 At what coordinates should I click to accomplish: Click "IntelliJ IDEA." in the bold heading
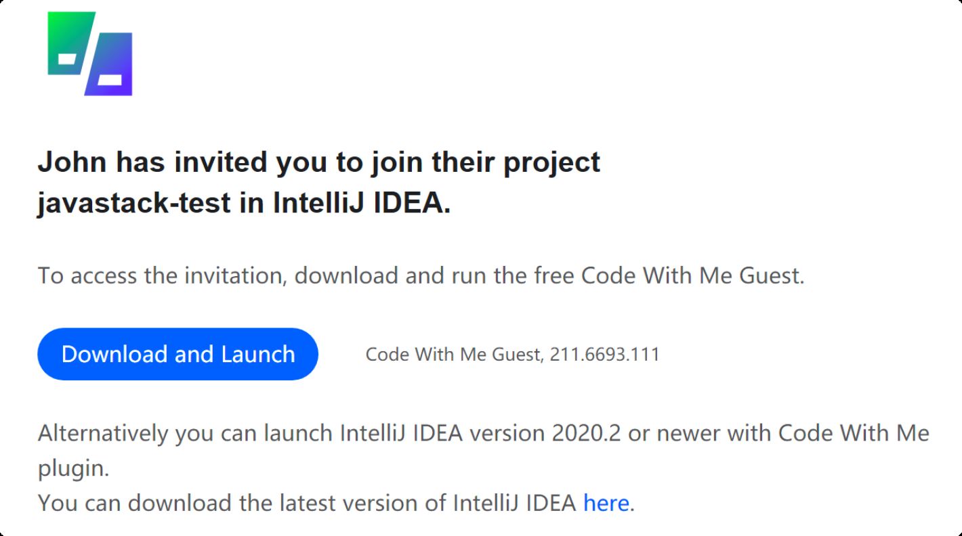(362, 203)
